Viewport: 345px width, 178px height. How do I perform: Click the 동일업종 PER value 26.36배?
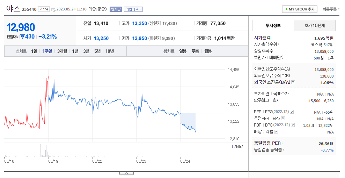pyautogui.click(x=326, y=144)
